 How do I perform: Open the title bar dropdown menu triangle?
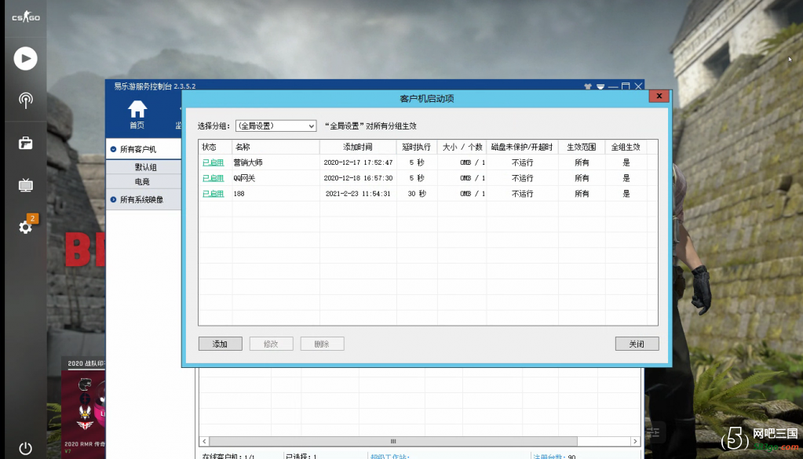600,87
